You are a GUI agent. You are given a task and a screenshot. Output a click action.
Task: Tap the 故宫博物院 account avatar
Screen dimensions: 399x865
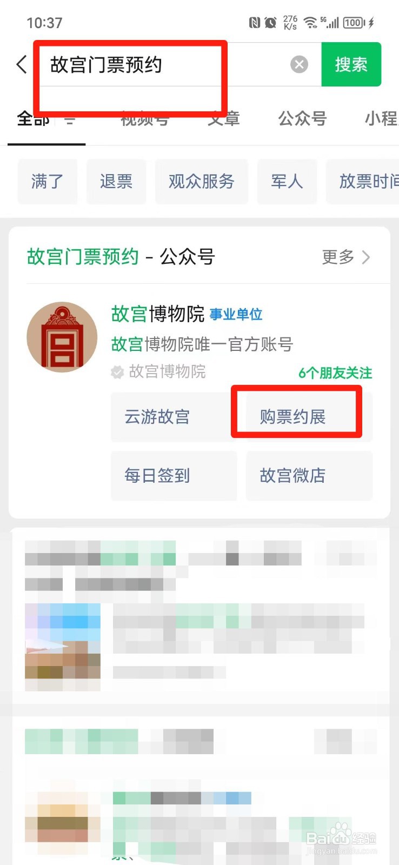(62, 337)
